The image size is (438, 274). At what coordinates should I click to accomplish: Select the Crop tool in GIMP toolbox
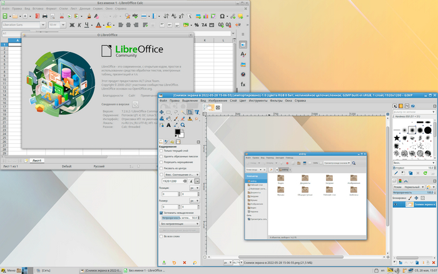tap(190, 111)
